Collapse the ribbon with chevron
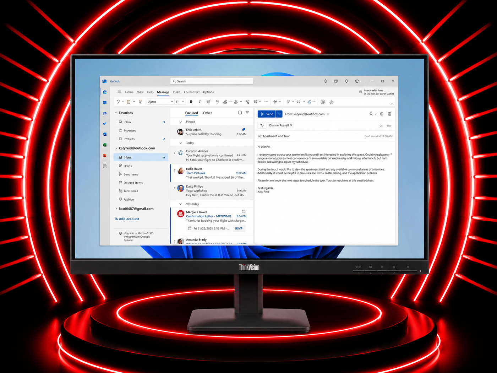This screenshot has width=497, height=373. click(x=392, y=104)
